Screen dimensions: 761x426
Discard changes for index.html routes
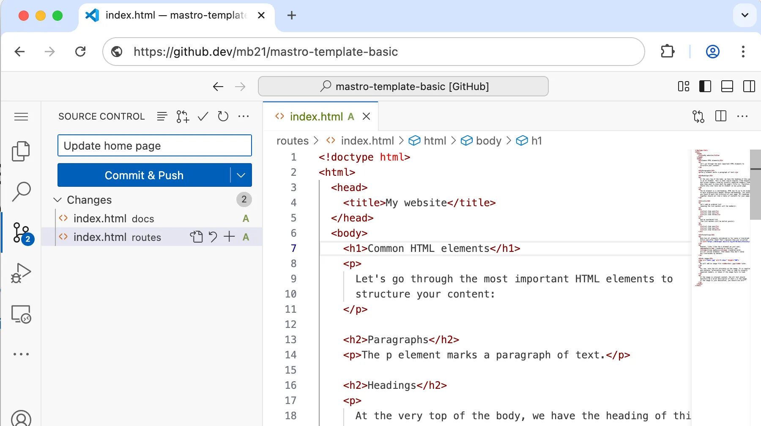coord(213,237)
